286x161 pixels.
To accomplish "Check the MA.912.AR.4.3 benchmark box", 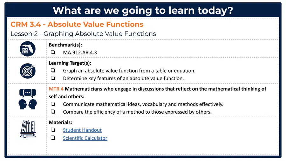I will tap(53, 52).
